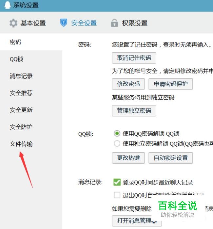Click the 系统设置 window title
Screen dimensions: 213x229
click(26, 5)
